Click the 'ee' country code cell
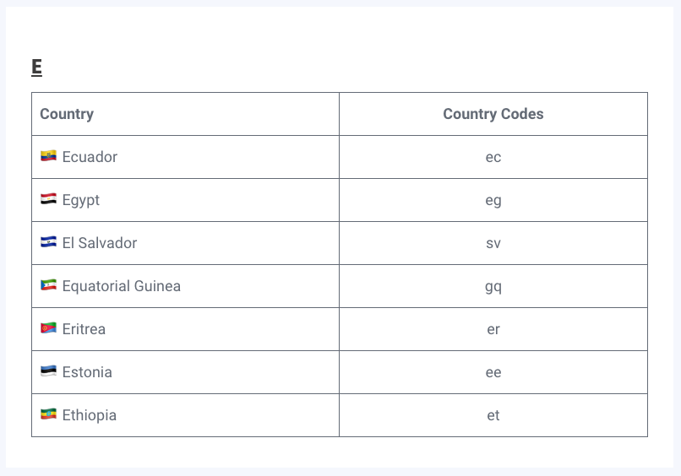This screenshot has width=681, height=476. 493,372
